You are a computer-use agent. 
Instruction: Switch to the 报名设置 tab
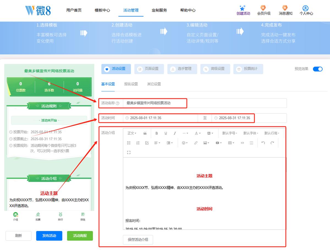point(131,84)
